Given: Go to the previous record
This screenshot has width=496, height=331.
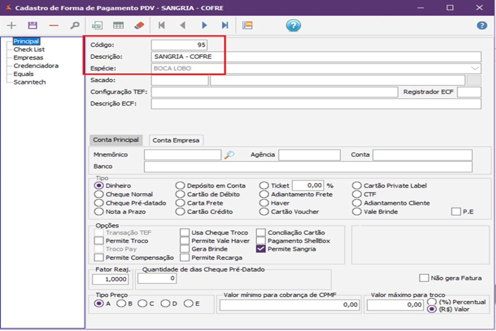Looking at the screenshot, I should point(182,25).
